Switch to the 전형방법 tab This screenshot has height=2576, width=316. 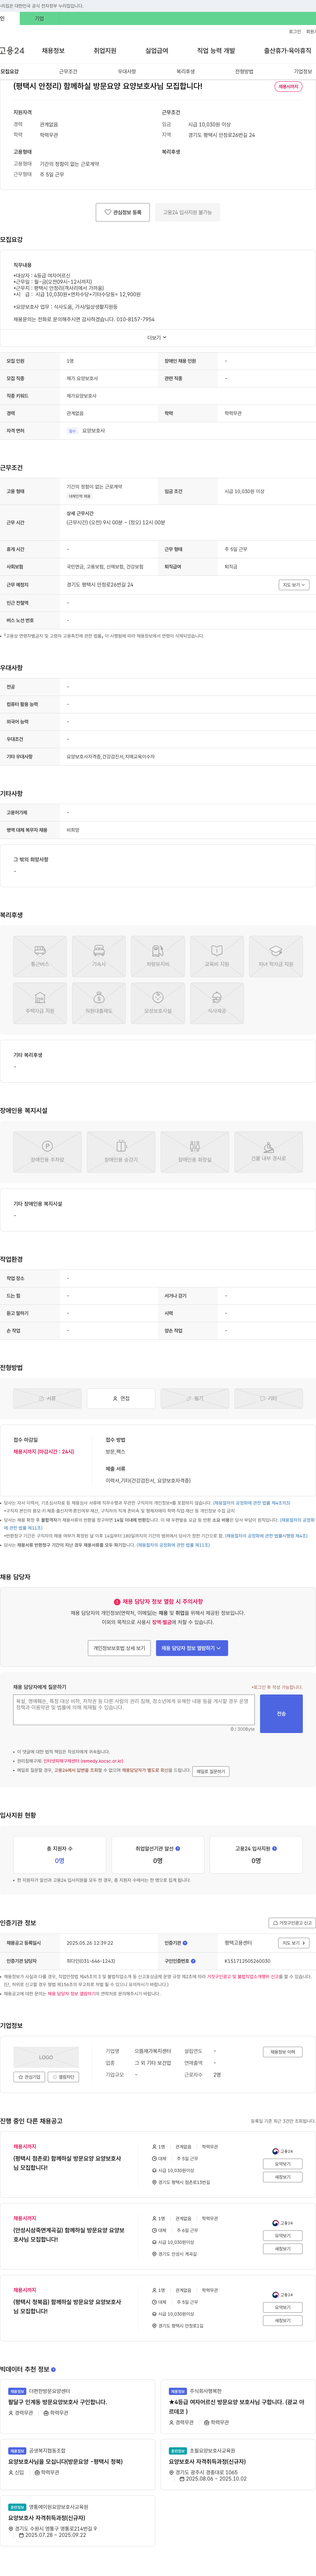pos(244,72)
